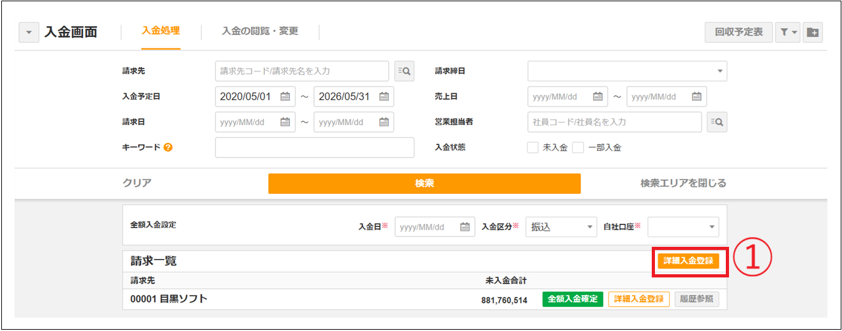Click calendar icon for 入金予定日 start 2020/05/01
This screenshot has height=331, width=842.
click(x=285, y=96)
